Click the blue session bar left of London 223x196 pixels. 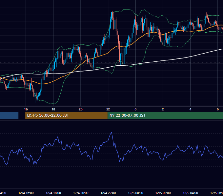[x=9, y=115]
